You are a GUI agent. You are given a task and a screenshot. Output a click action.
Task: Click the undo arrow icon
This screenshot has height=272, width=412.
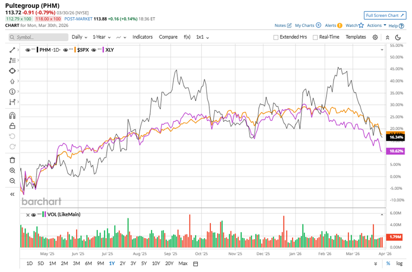click(x=12, y=136)
